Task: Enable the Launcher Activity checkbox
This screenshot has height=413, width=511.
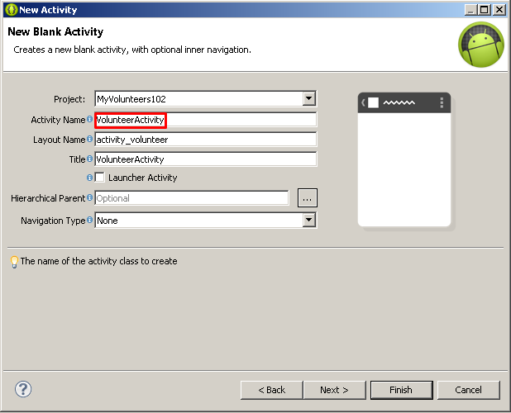Action: [99, 178]
